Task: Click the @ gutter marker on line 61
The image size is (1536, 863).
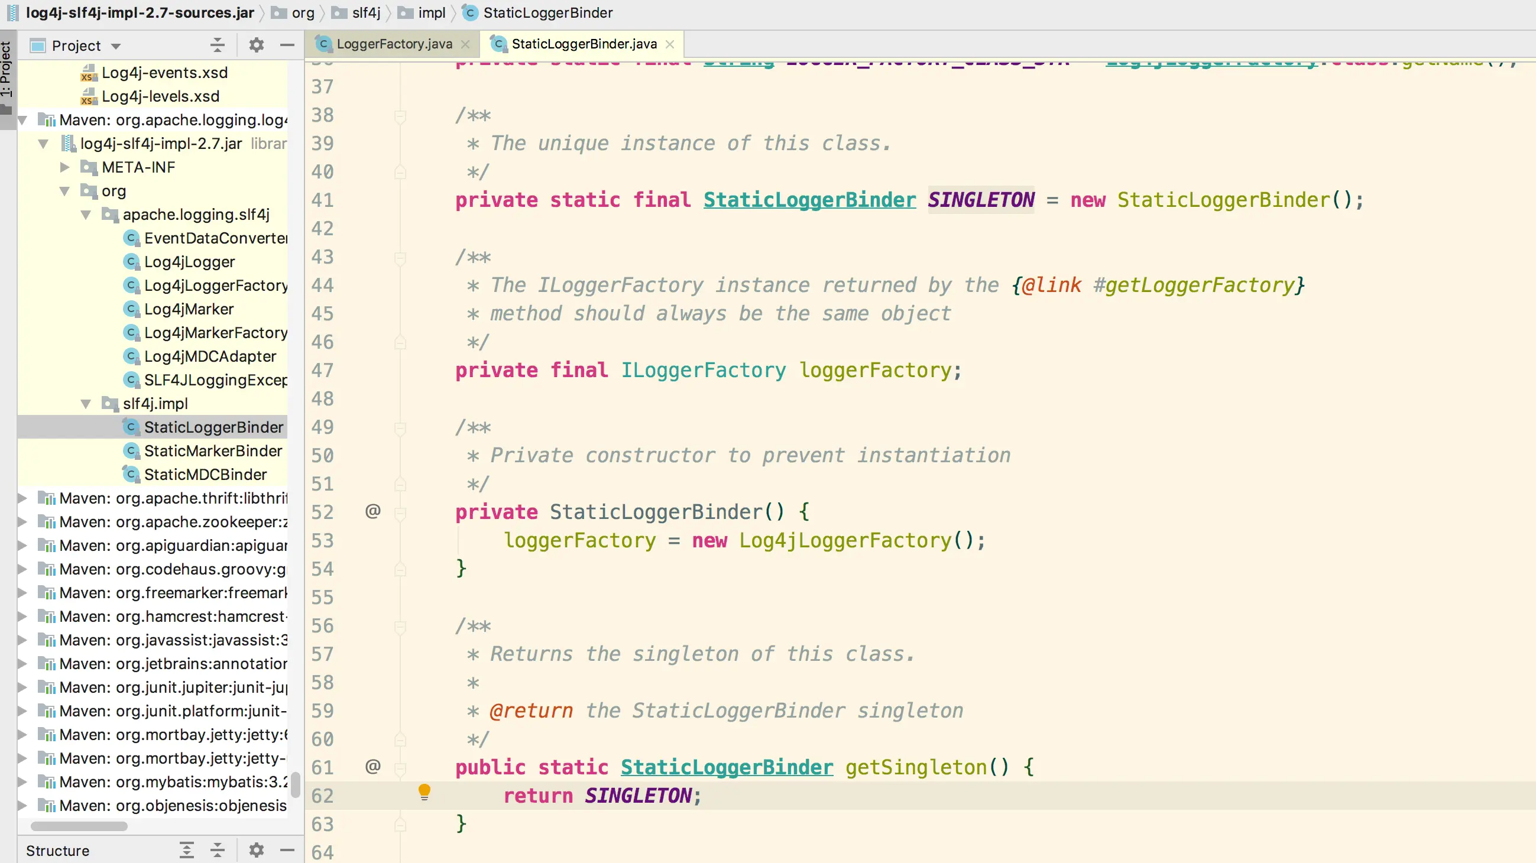Action: click(x=372, y=767)
